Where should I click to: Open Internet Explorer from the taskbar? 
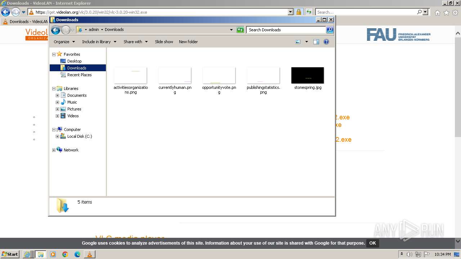(x=27, y=254)
